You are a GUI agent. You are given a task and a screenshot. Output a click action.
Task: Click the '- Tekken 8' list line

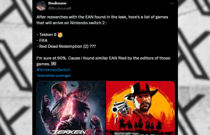(46, 35)
